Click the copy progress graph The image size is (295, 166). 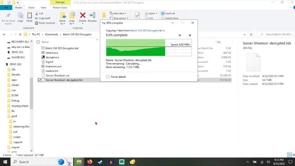pyautogui.click(x=149, y=47)
